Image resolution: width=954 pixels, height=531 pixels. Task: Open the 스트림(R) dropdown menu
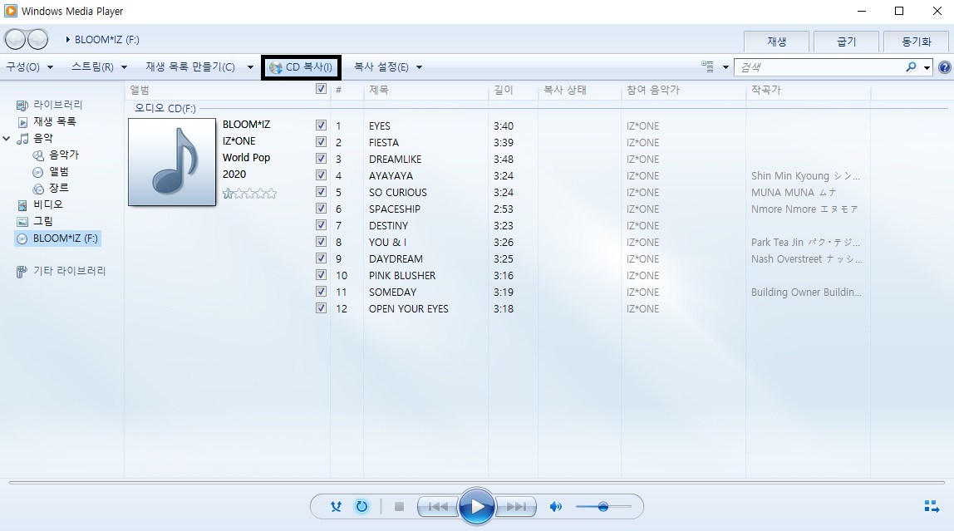pyautogui.click(x=99, y=67)
